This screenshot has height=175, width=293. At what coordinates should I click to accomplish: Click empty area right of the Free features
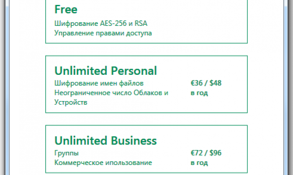[199, 28]
